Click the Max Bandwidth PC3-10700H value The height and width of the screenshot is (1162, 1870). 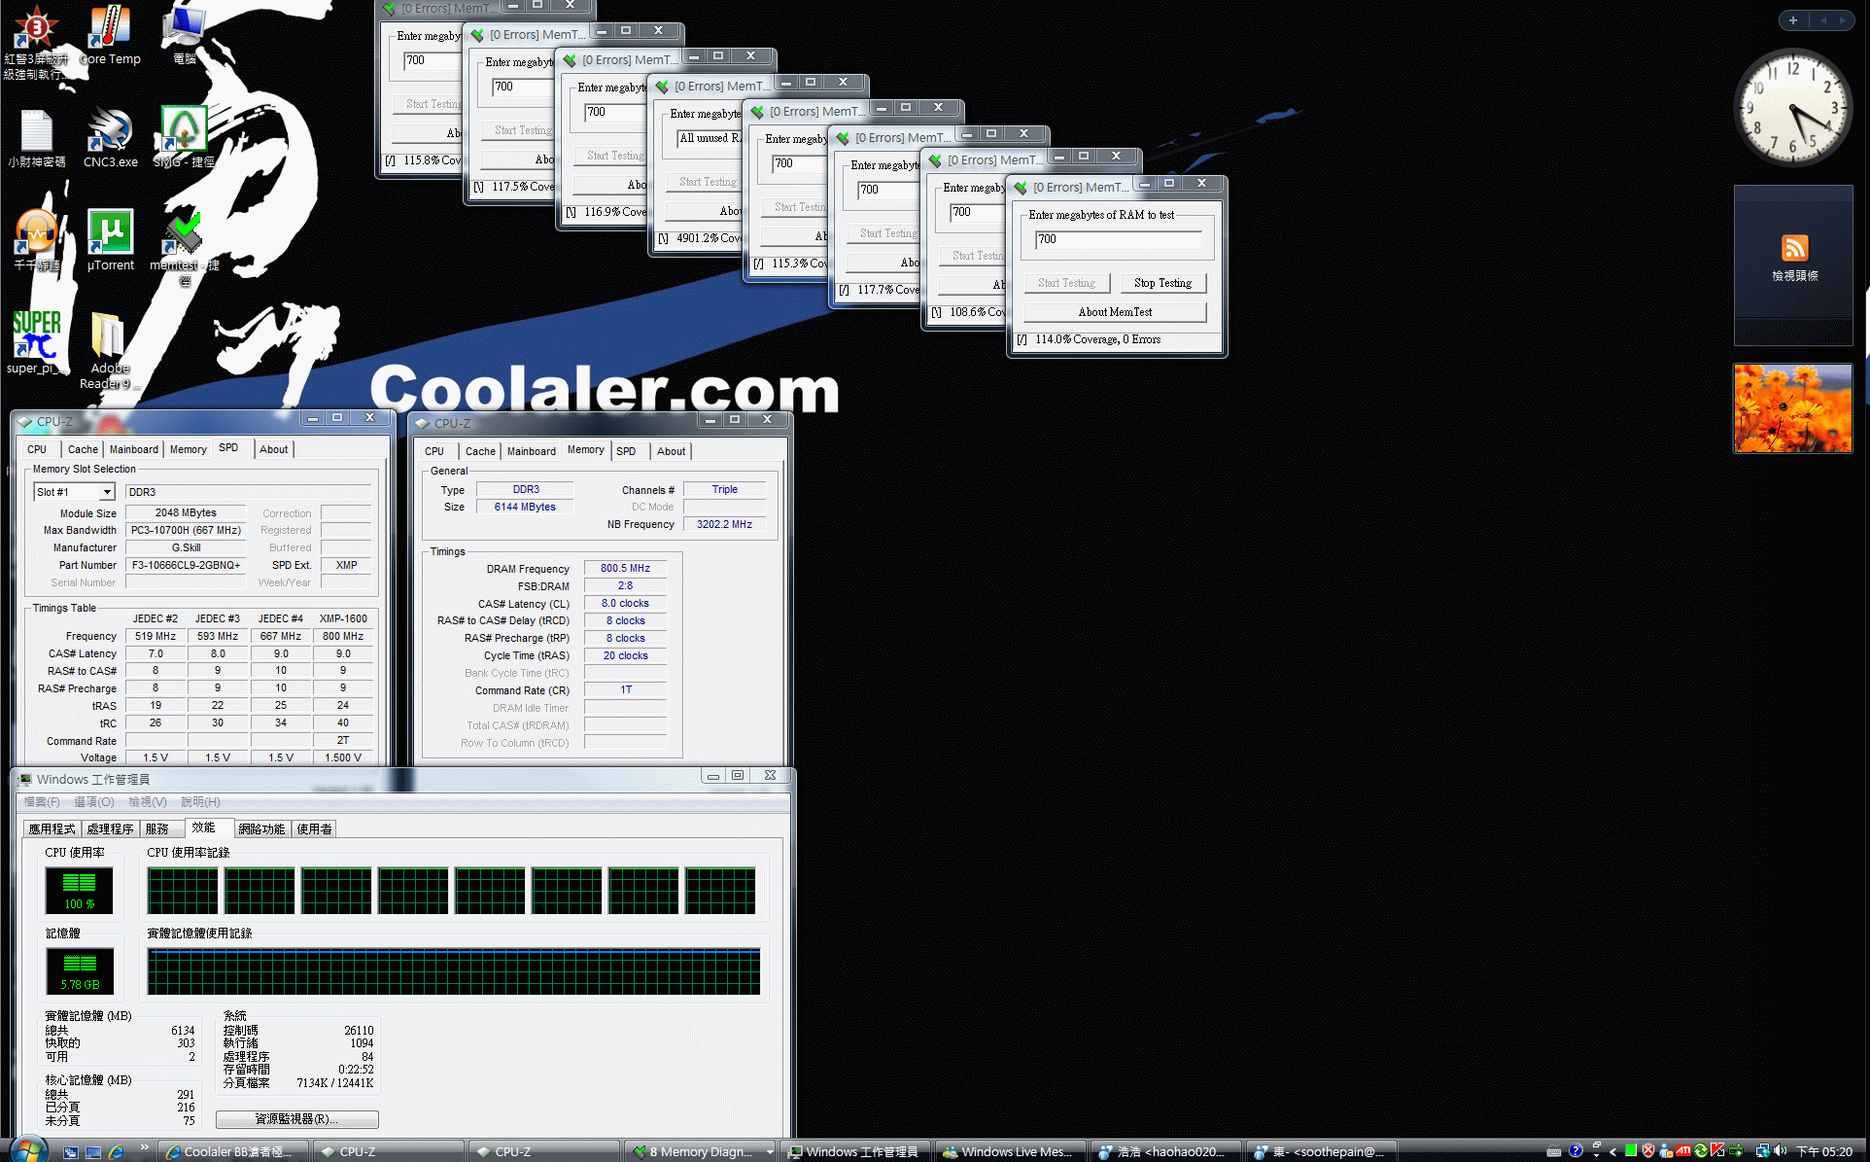pos(186,530)
